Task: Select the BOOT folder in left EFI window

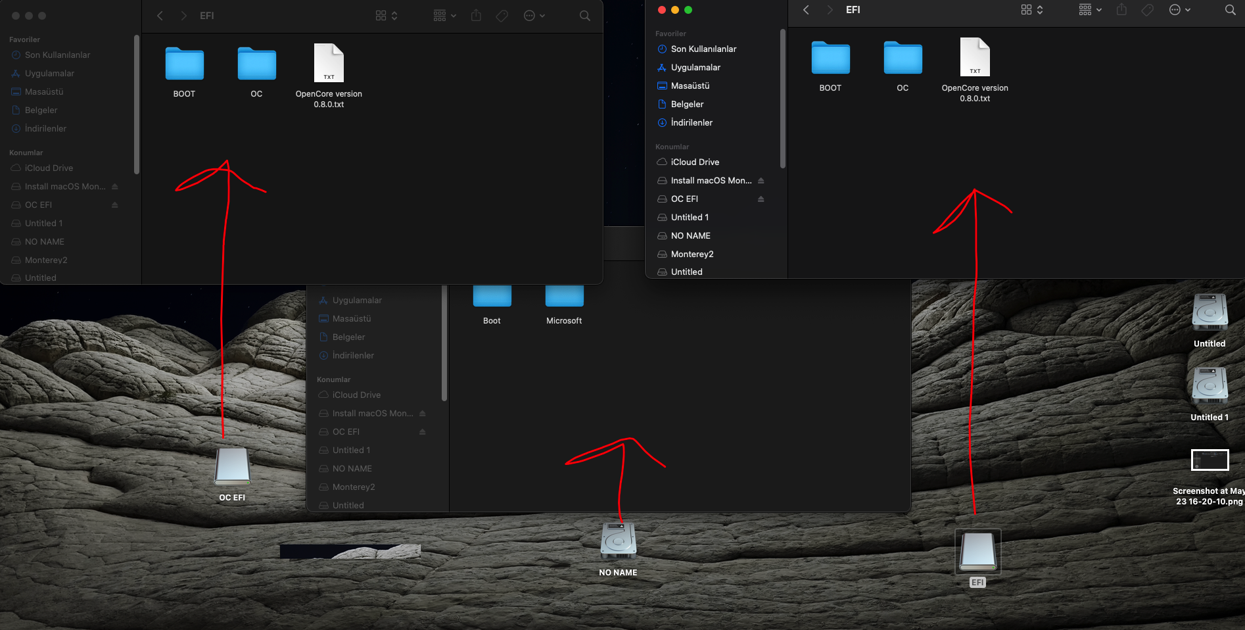Action: 185,72
